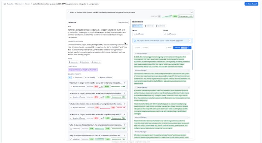Filter impacted prompts by Low Visibility
262x143 pixels.
(x=90, y=77)
